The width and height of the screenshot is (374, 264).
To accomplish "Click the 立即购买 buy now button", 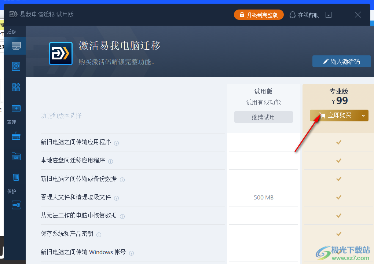I will [335, 115].
